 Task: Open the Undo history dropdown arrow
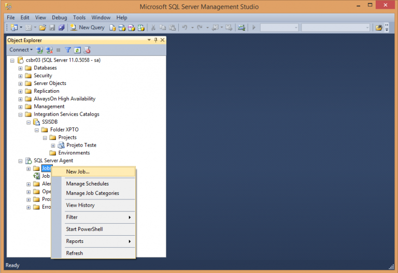pyautogui.click(x=192, y=27)
